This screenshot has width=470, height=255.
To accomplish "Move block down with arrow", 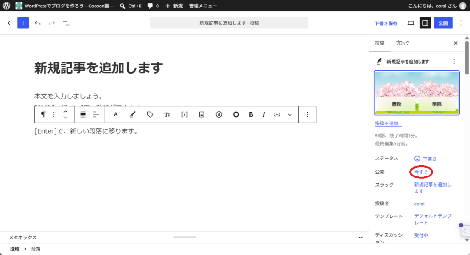I will click(x=65, y=117).
